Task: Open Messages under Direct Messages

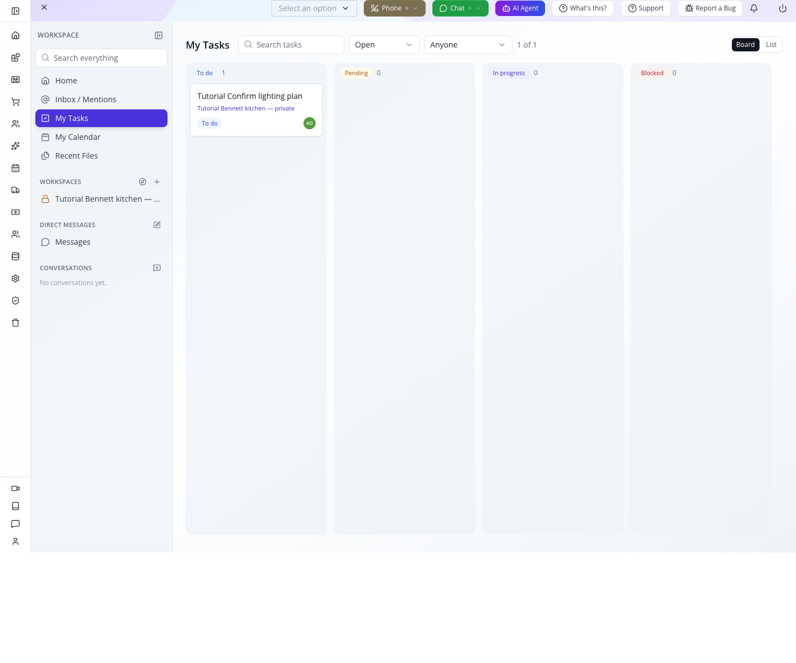Action: [101, 242]
